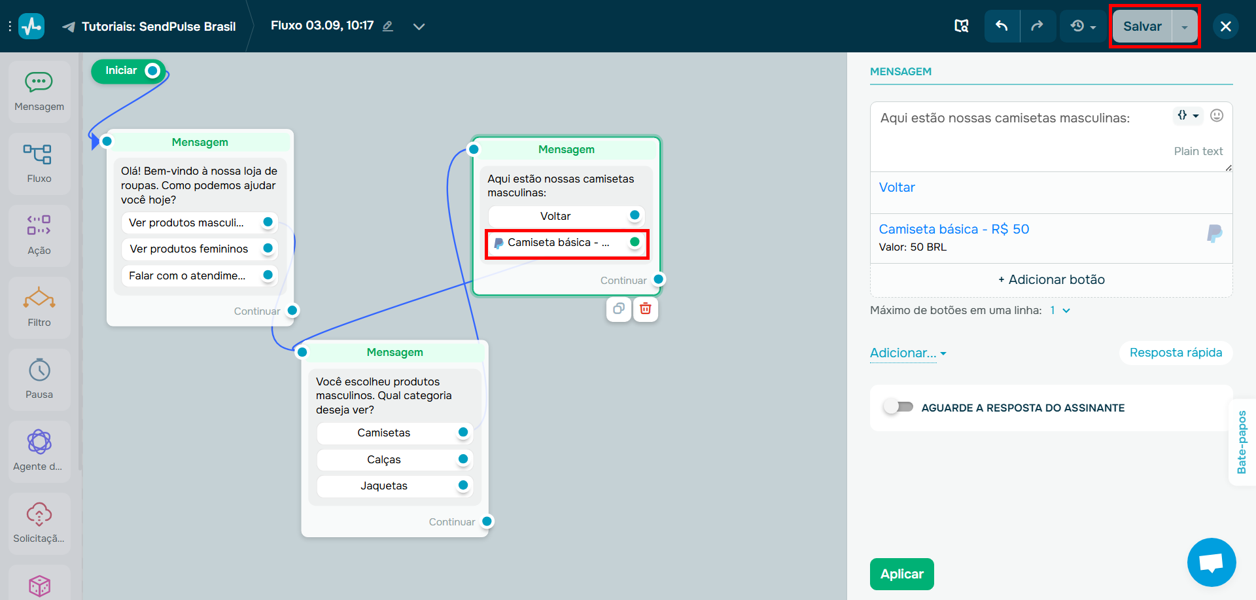
Task: Click the Aplicar button
Action: (901, 574)
